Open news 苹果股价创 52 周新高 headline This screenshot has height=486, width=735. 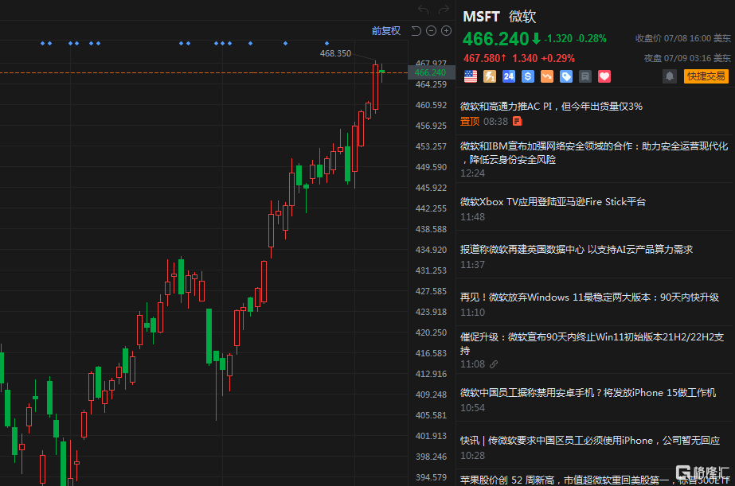pos(595,480)
